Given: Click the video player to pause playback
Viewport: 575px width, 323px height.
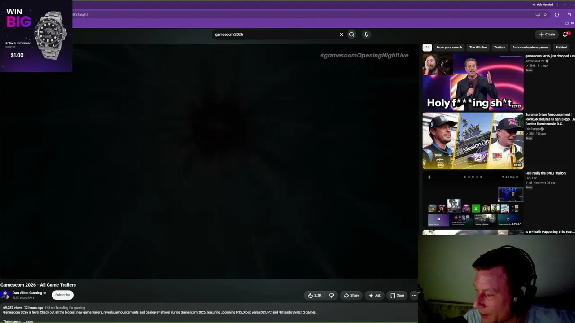Looking at the screenshot, I should pos(209,161).
